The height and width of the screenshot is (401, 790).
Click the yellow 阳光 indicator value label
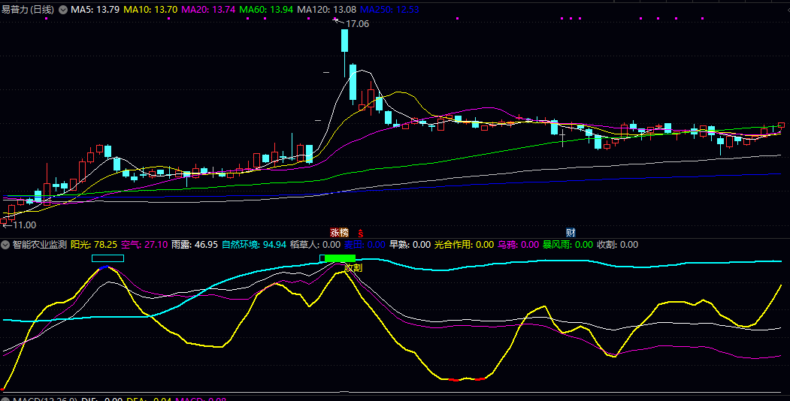[x=94, y=245]
